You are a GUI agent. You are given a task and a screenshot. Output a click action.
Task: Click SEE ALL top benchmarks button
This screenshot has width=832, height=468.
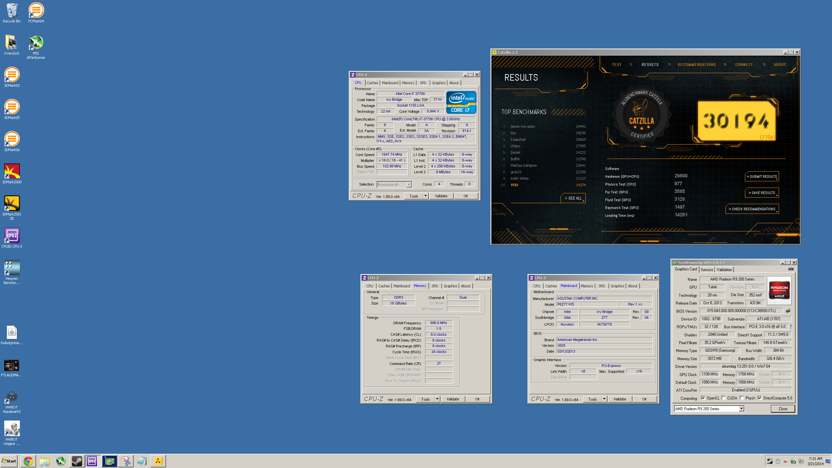click(573, 198)
